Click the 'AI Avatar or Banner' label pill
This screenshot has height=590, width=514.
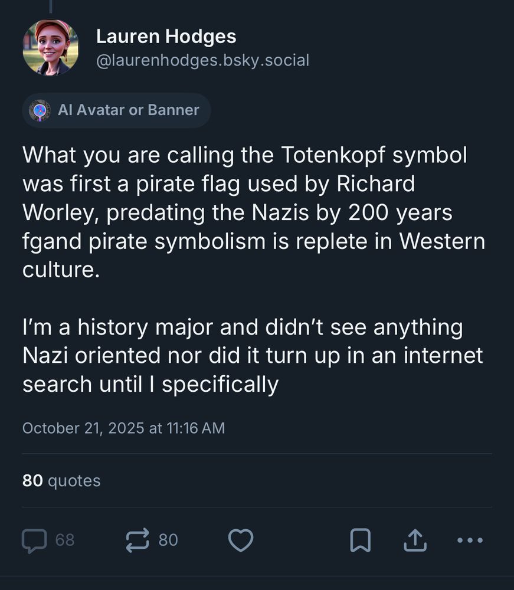(x=116, y=110)
